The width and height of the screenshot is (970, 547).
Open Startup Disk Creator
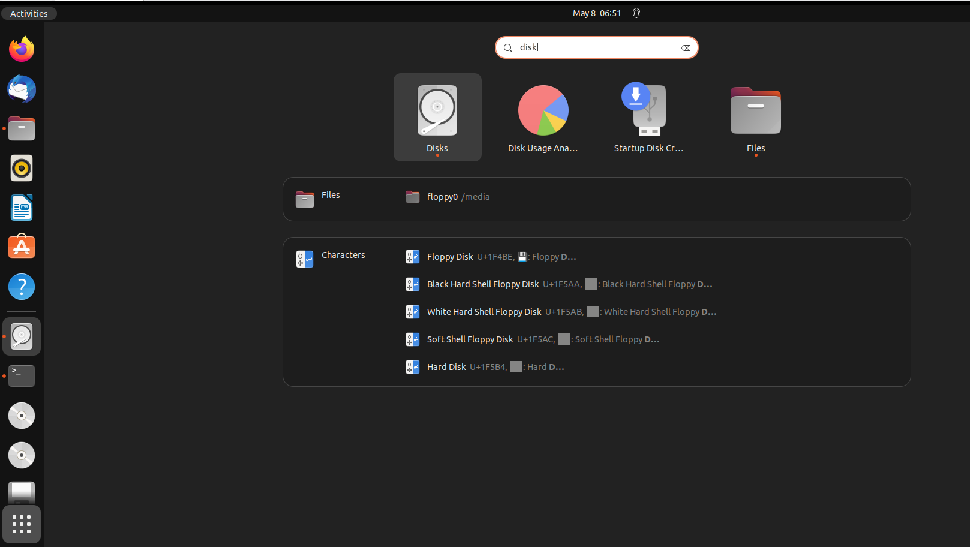click(x=648, y=117)
